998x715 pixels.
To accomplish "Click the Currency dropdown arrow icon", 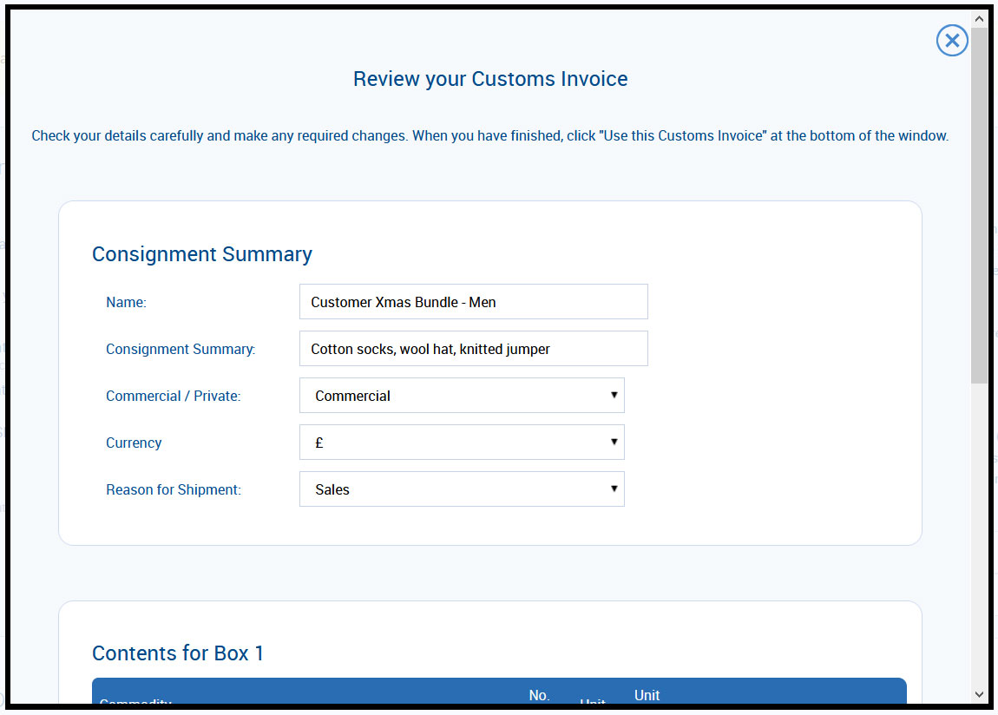I will tap(614, 442).
